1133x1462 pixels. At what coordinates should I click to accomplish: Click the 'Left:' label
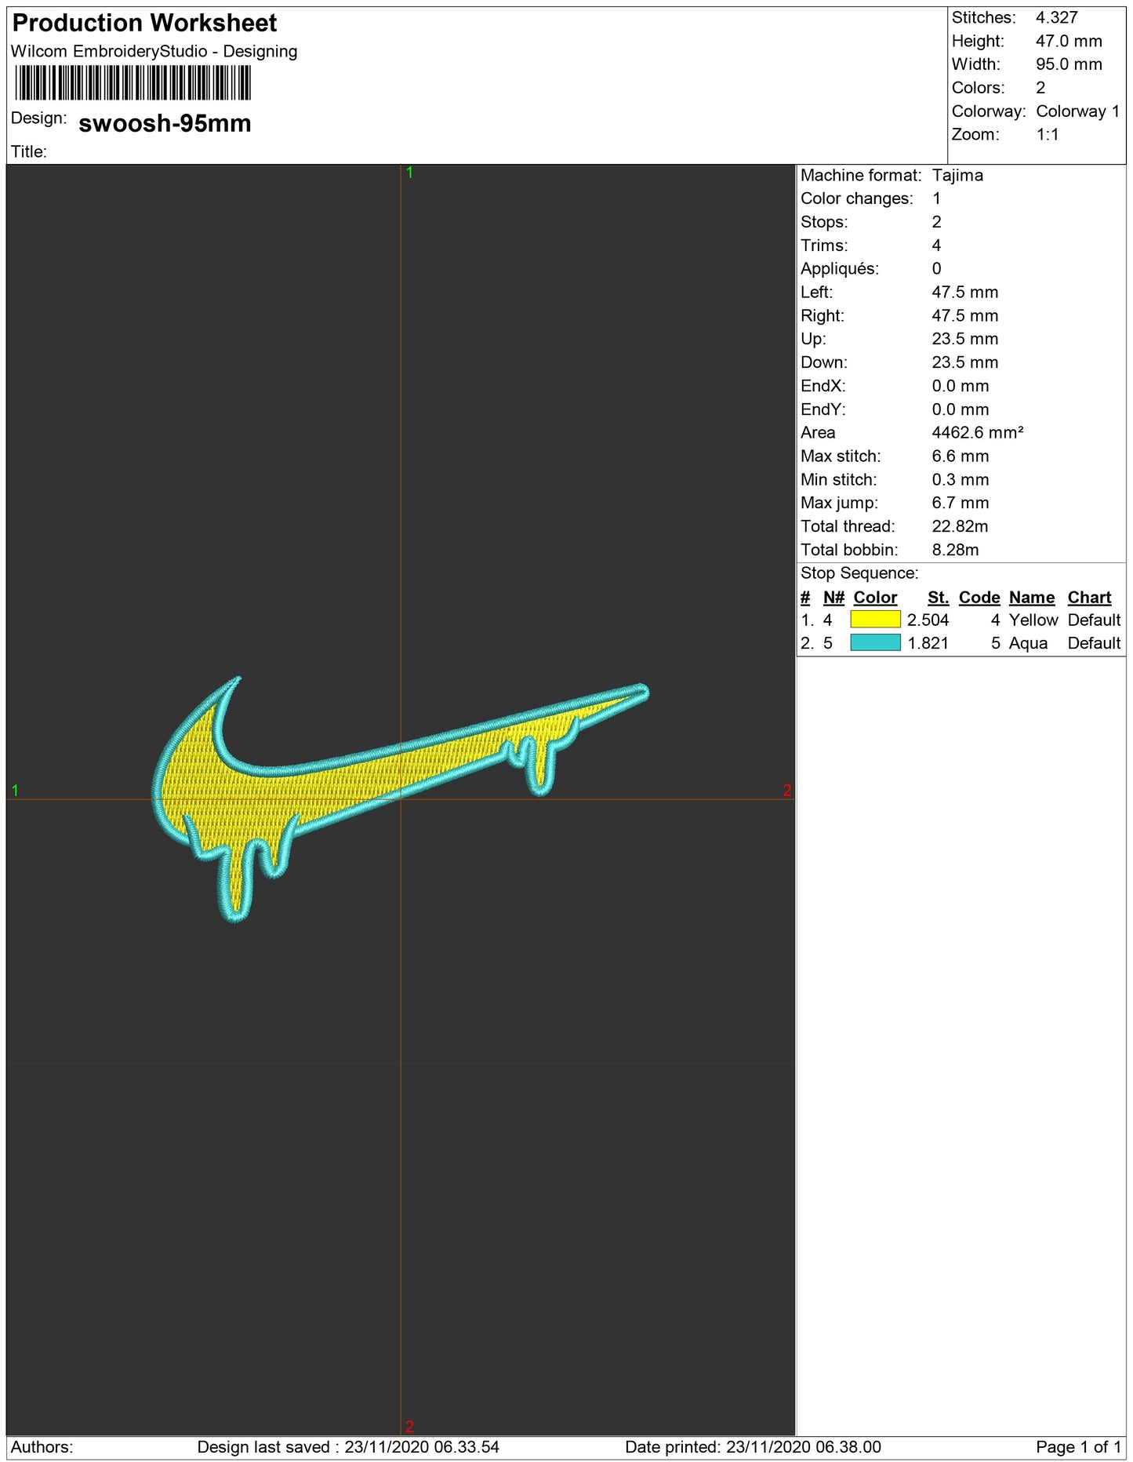tap(817, 292)
